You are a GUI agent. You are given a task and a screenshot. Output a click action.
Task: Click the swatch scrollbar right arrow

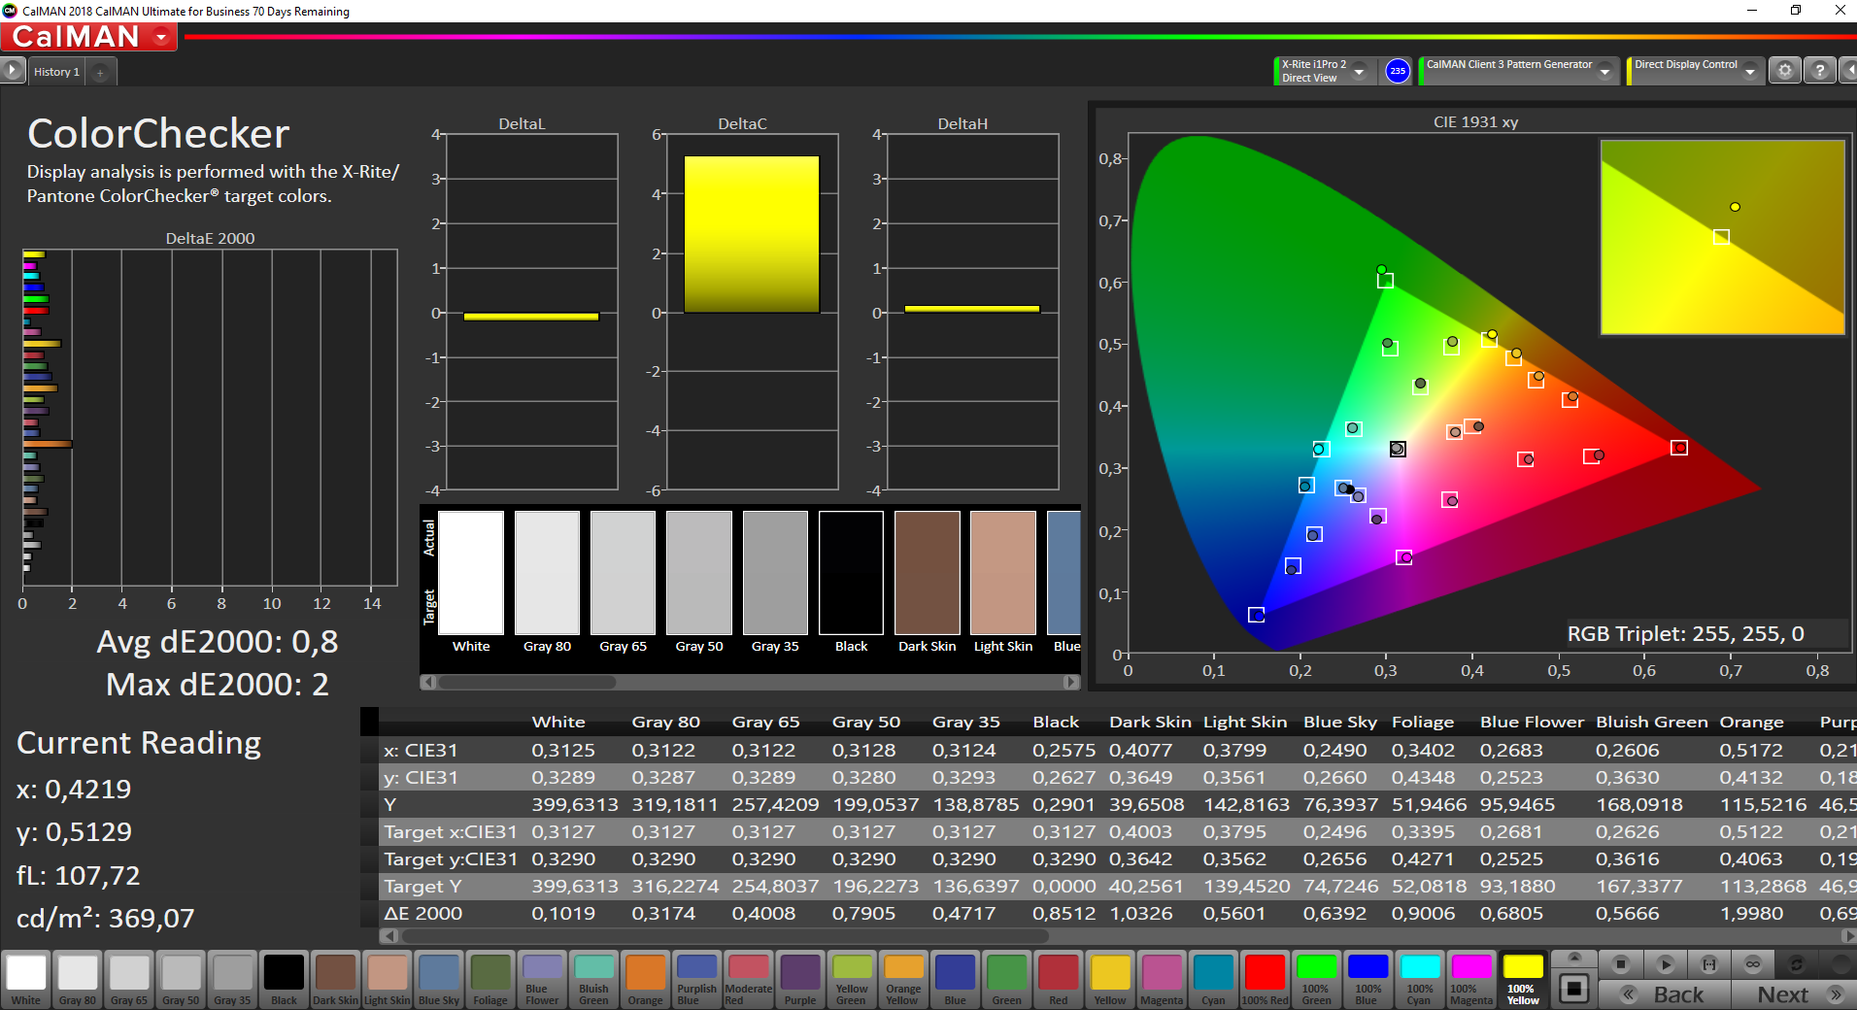[x=1071, y=682]
